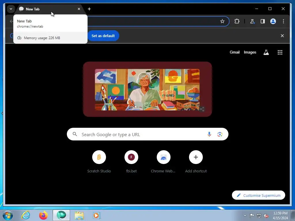Select Supermium taskbar button

(x=61, y=215)
